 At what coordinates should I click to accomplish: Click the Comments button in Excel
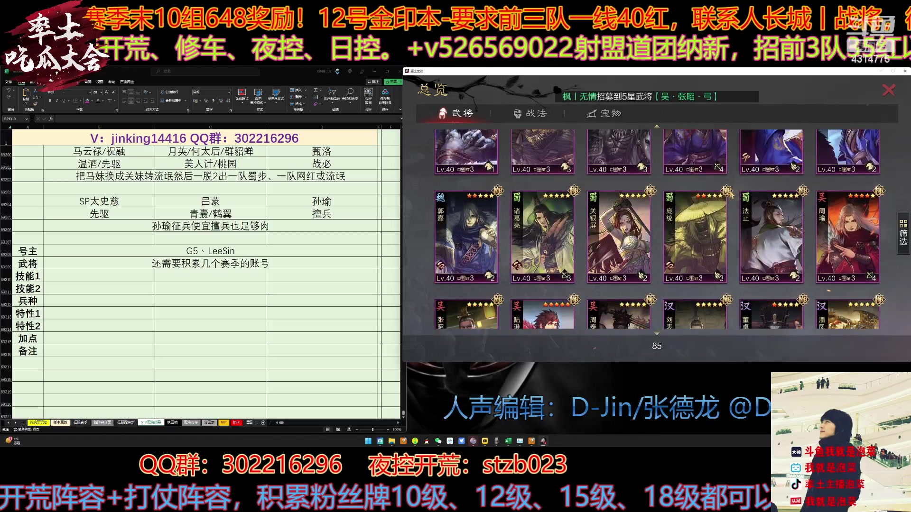click(x=373, y=82)
